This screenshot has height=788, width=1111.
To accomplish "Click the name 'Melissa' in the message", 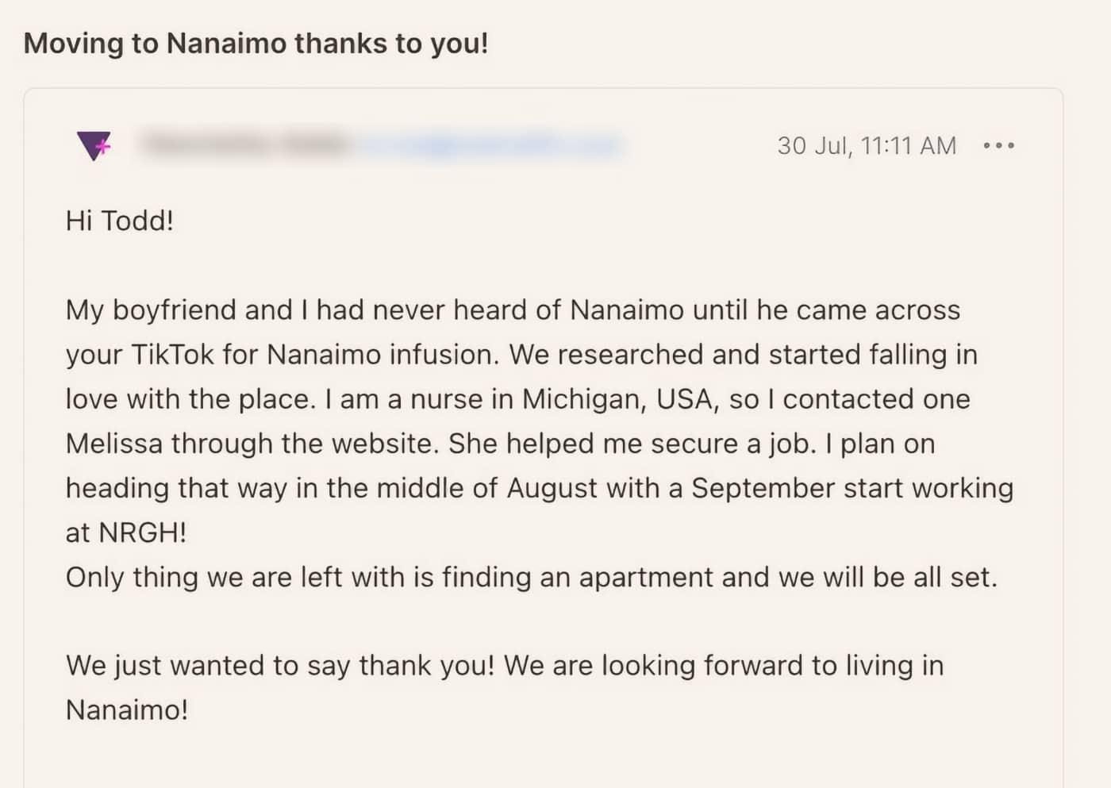I will click(114, 444).
